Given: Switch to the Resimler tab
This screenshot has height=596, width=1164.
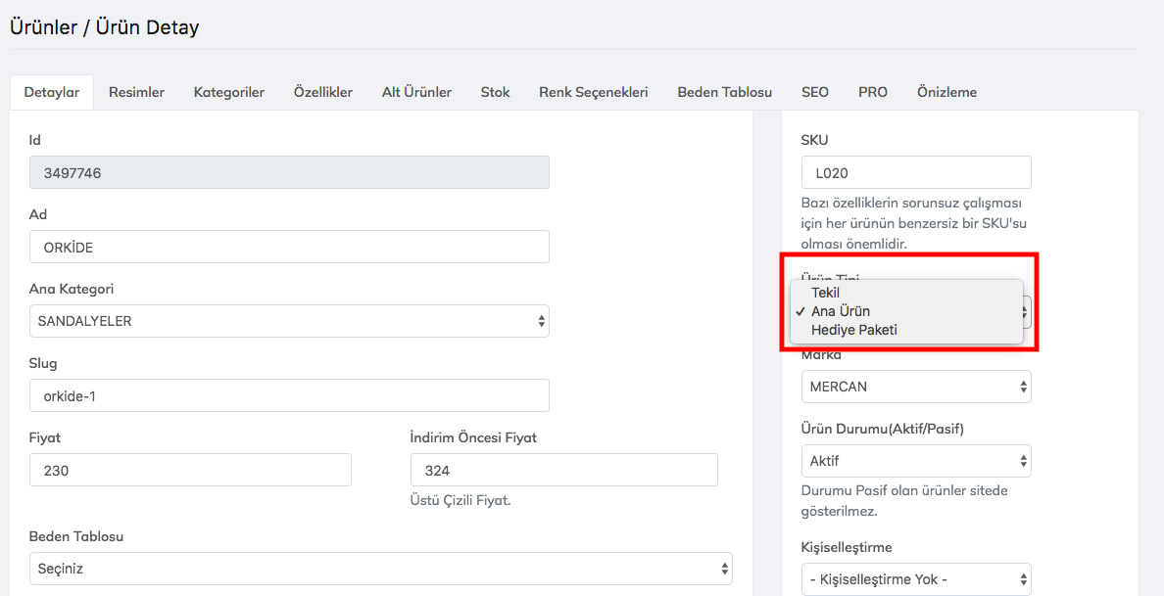Looking at the screenshot, I should click(x=136, y=92).
